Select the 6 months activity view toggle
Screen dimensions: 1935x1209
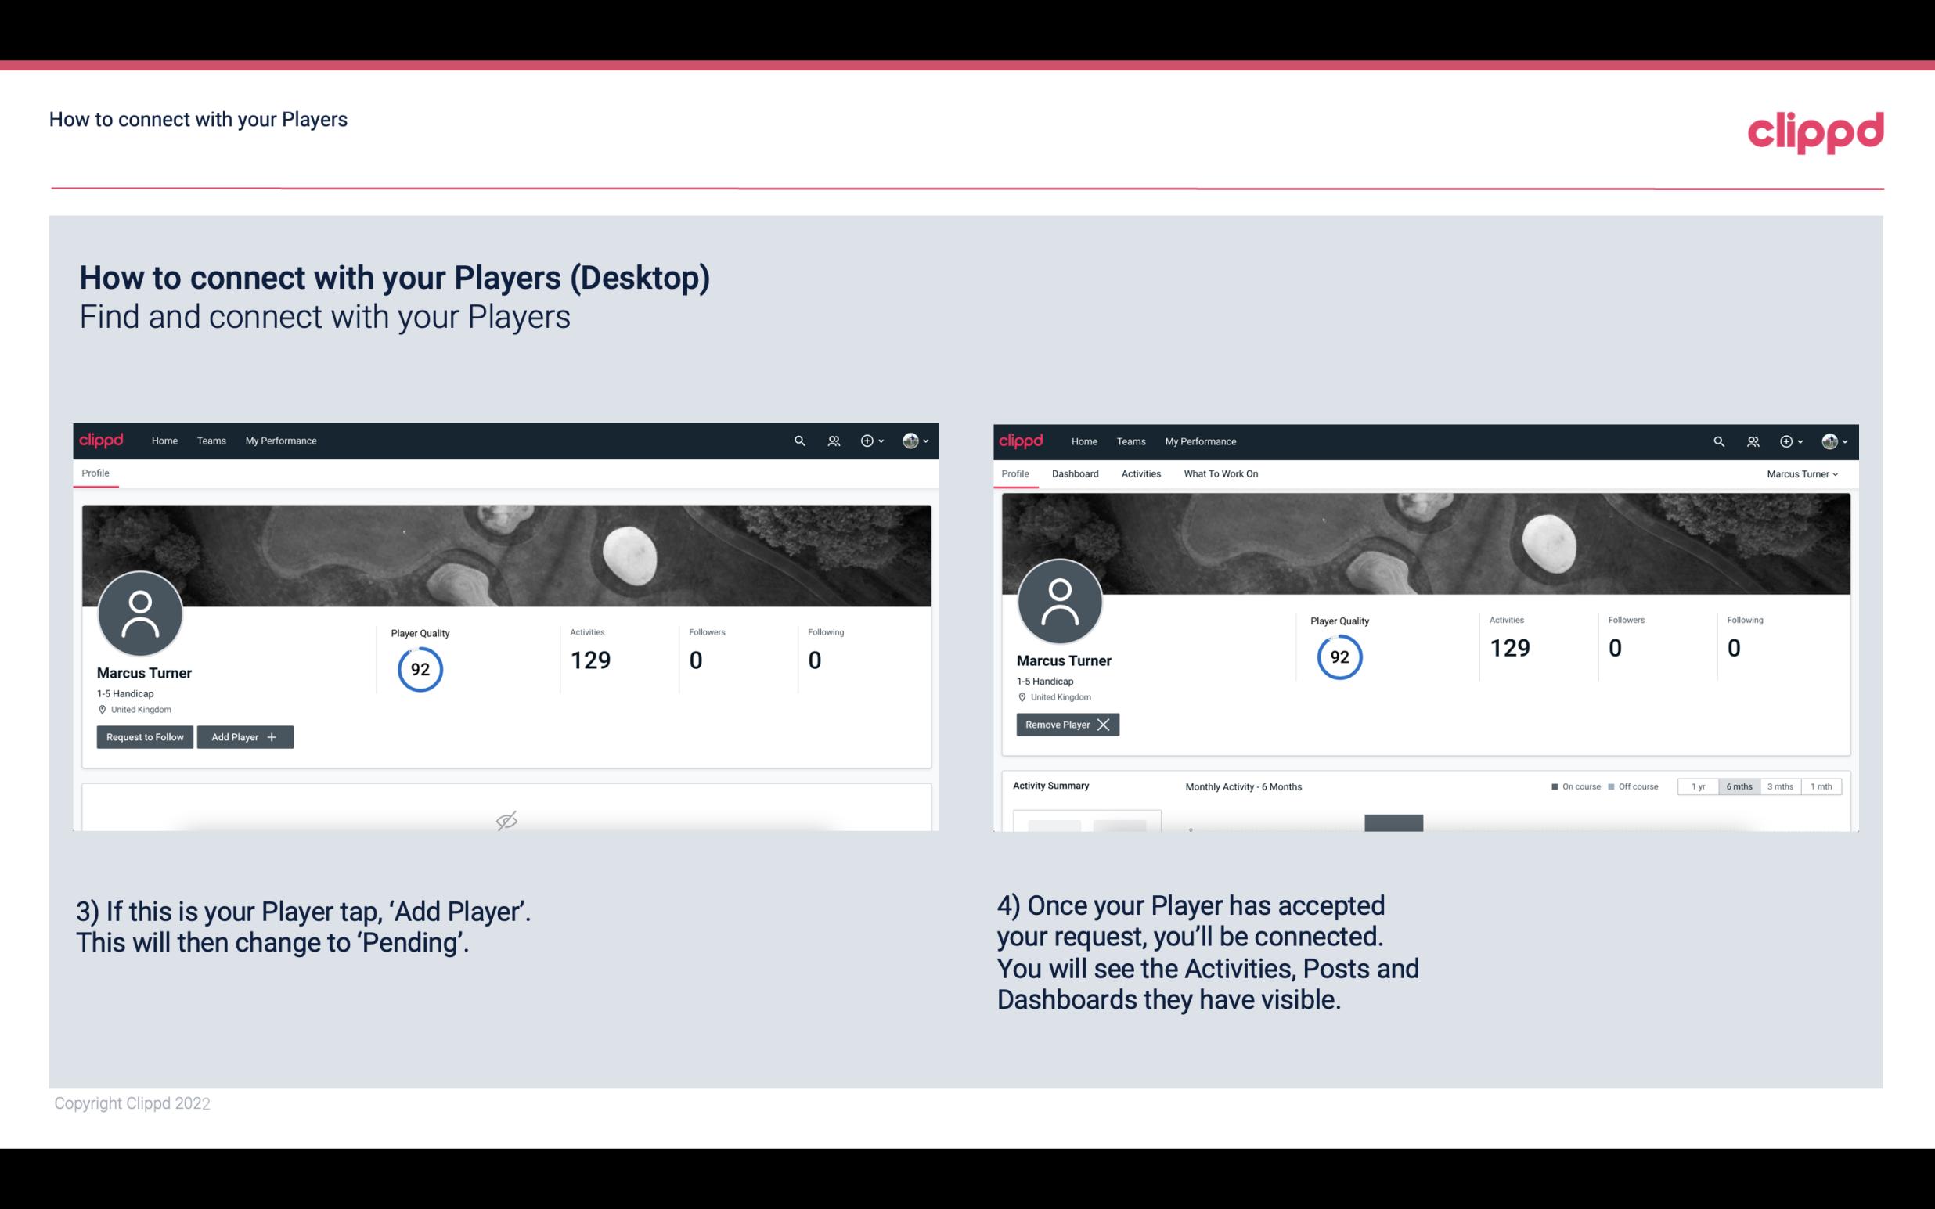[1737, 786]
